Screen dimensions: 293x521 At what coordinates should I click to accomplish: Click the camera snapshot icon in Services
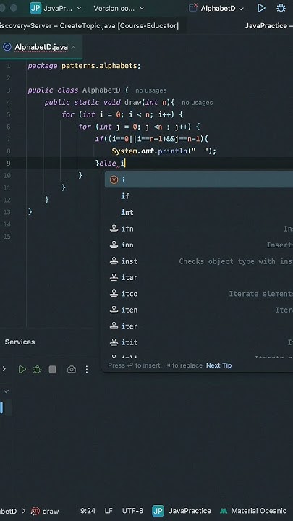[72, 369]
